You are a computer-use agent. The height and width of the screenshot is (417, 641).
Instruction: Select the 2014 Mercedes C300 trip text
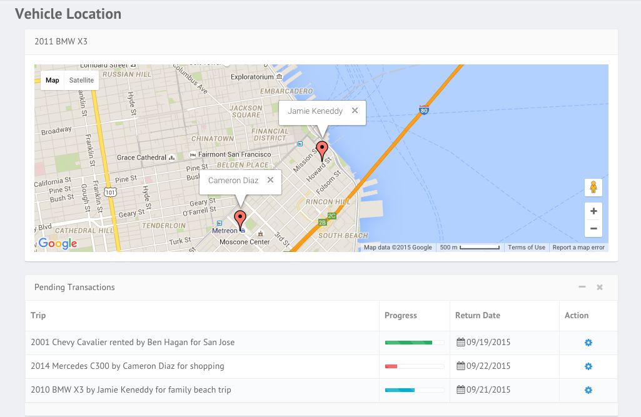pyautogui.click(x=128, y=366)
